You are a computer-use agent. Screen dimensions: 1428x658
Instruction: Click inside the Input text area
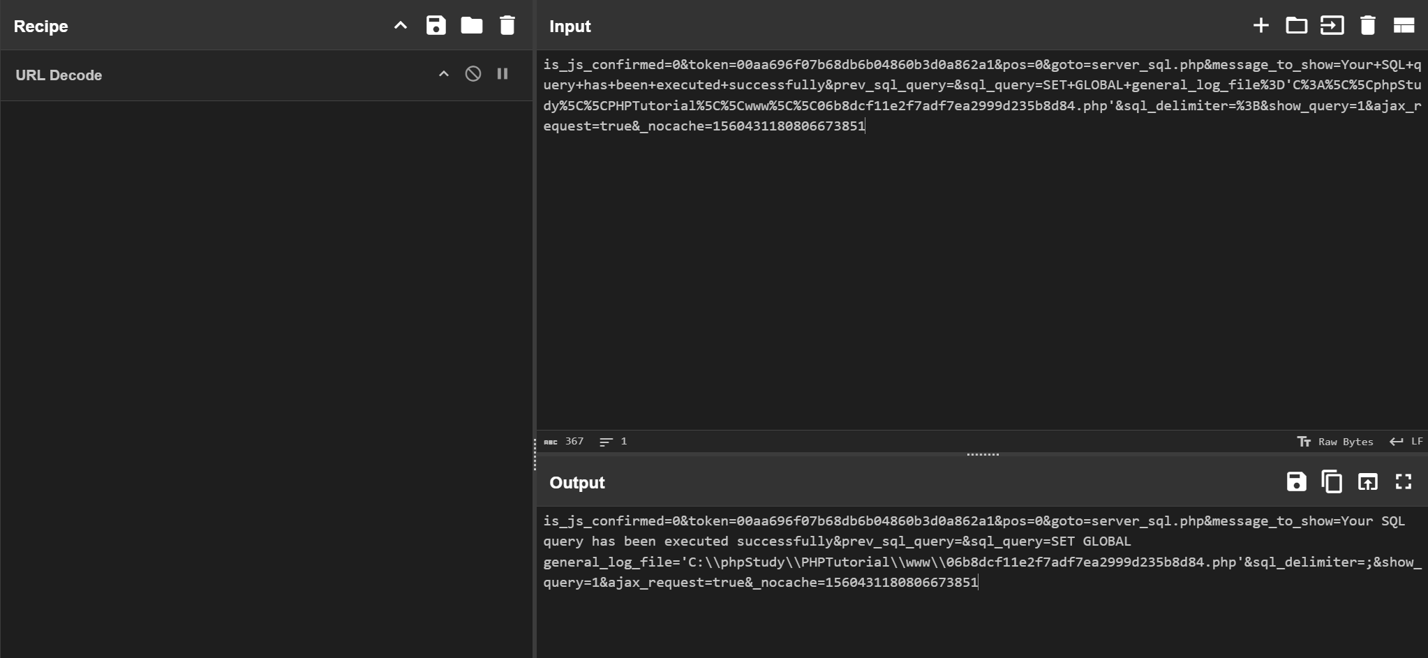(x=982, y=240)
